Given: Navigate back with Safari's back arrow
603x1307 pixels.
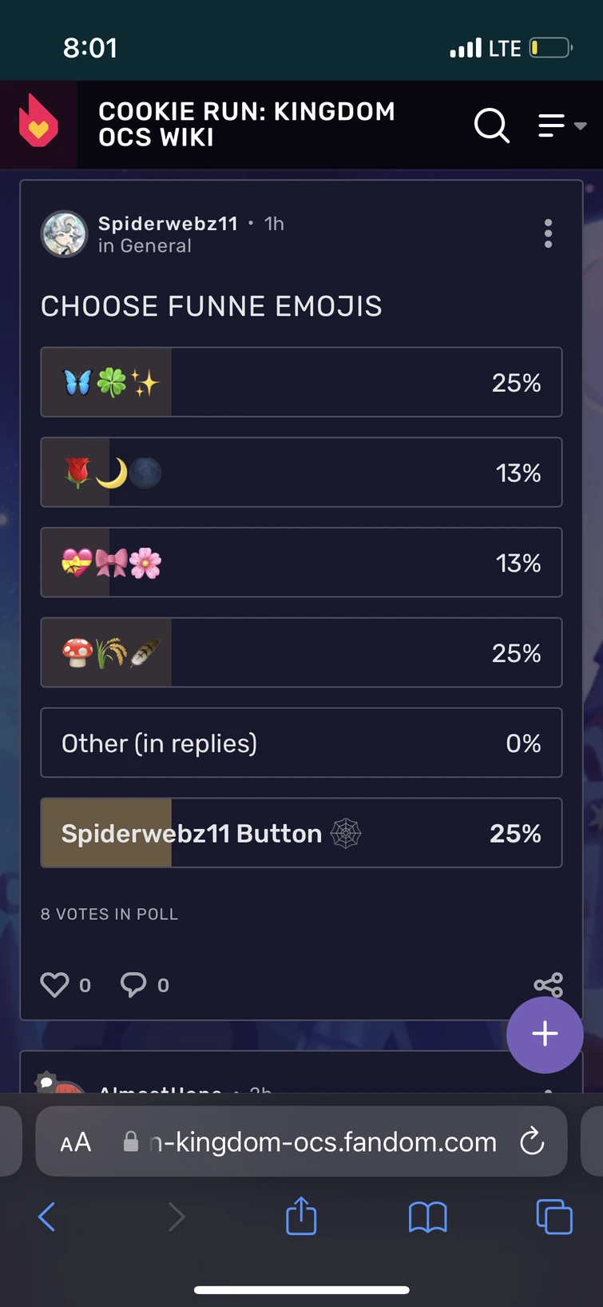Looking at the screenshot, I should (x=47, y=1217).
